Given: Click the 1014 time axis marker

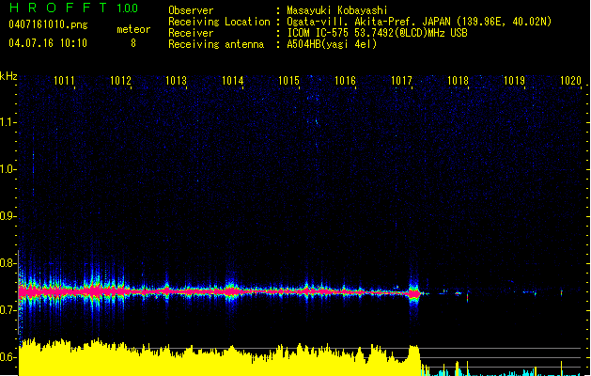Looking at the screenshot, I should tap(233, 81).
